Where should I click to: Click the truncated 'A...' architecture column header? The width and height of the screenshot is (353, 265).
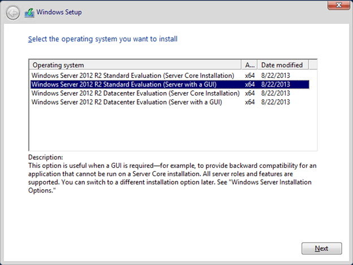pos(251,65)
